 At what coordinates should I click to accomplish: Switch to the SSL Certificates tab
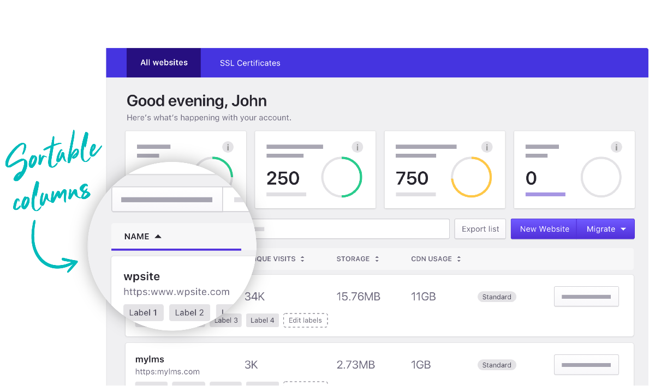pyautogui.click(x=250, y=63)
